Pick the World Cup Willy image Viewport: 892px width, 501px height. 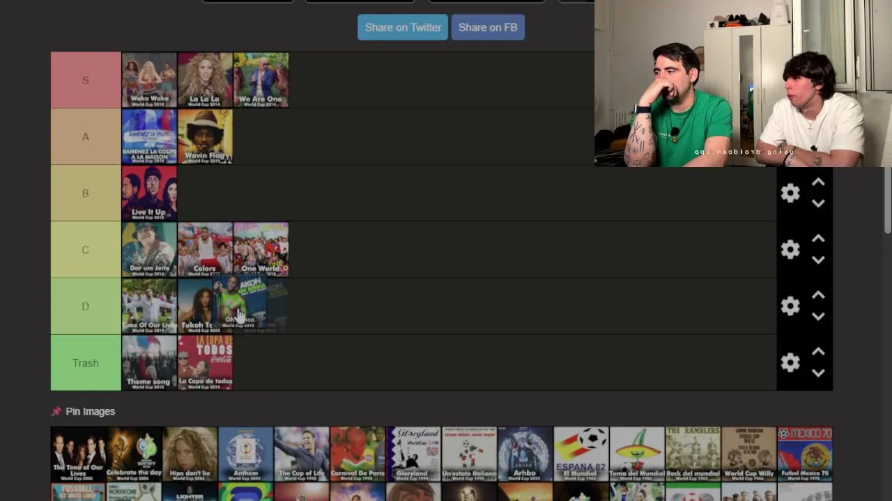pos(748,454)
